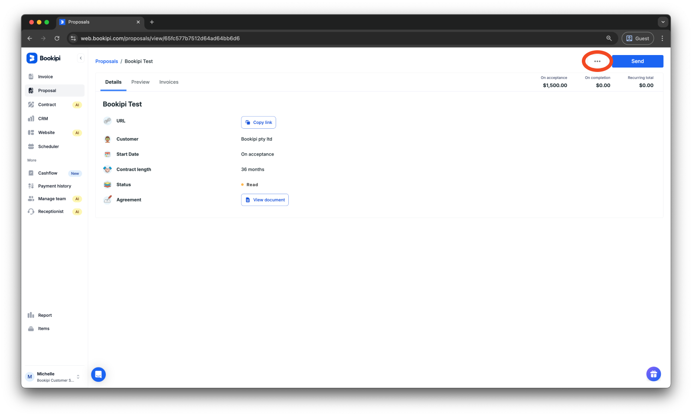The width and height of the screenshot is (692, 416).
Task: Open the three-dot more options menu
Action: (597, 61)
